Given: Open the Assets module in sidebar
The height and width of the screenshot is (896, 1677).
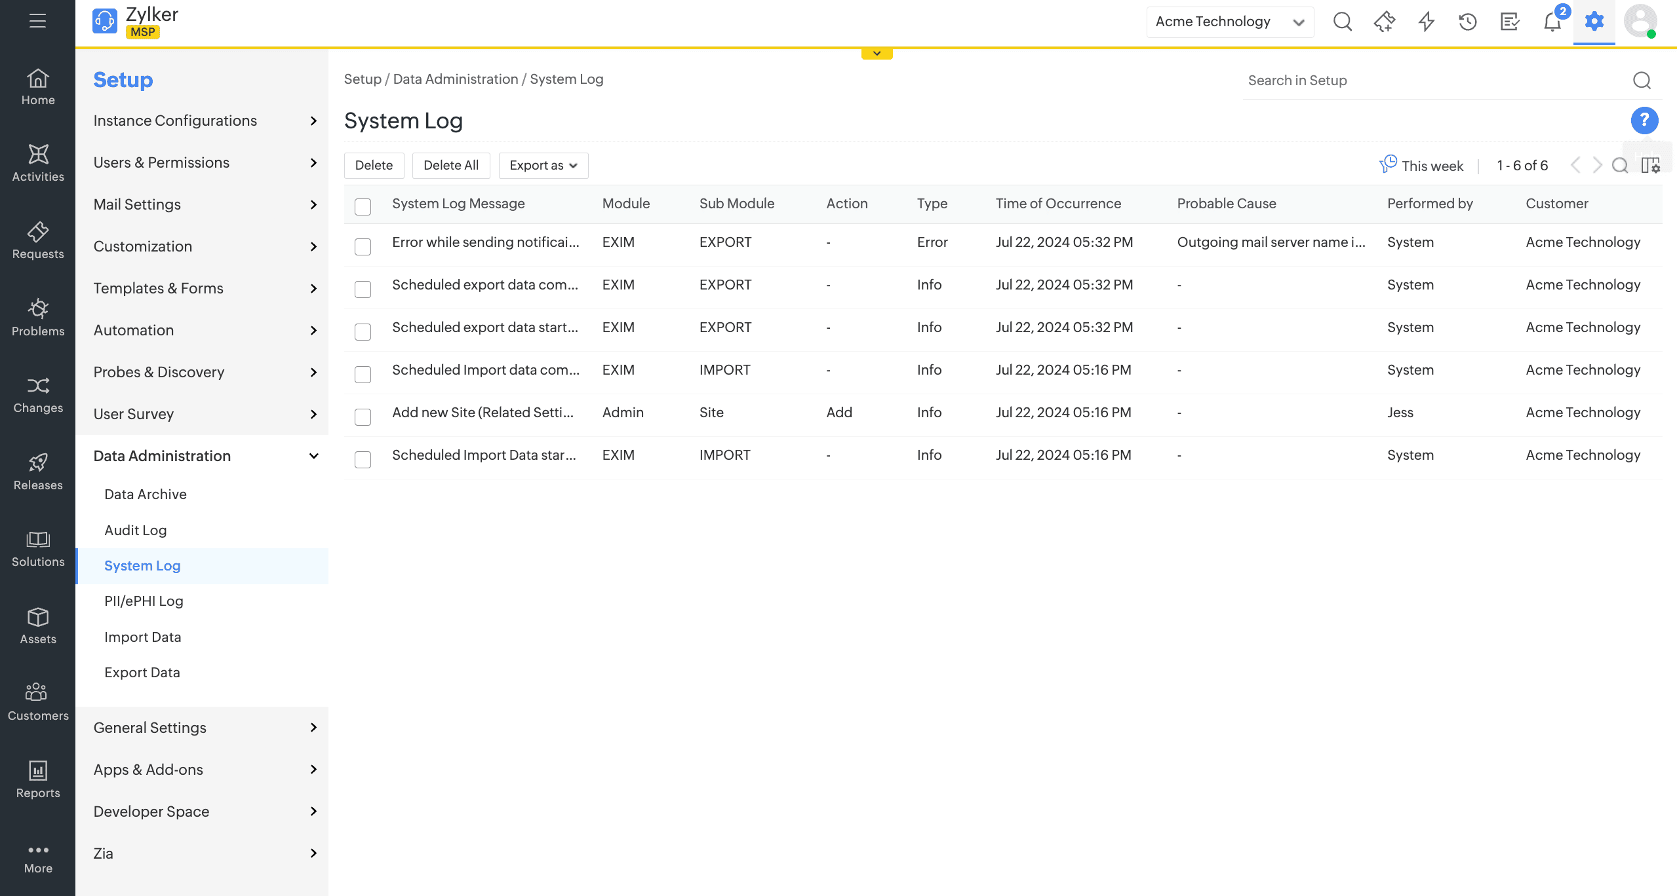Looking at the screenshot, I should click(x=38, y=625).
